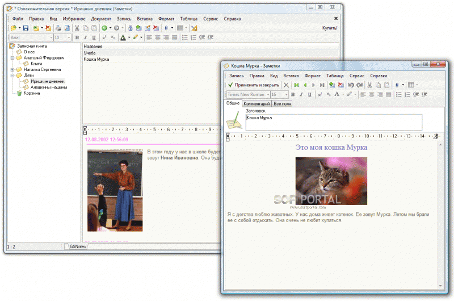Viewport: 454px width, 301px height.
Task: Switch to the Комментарий tab
Action: click(257, 104)
